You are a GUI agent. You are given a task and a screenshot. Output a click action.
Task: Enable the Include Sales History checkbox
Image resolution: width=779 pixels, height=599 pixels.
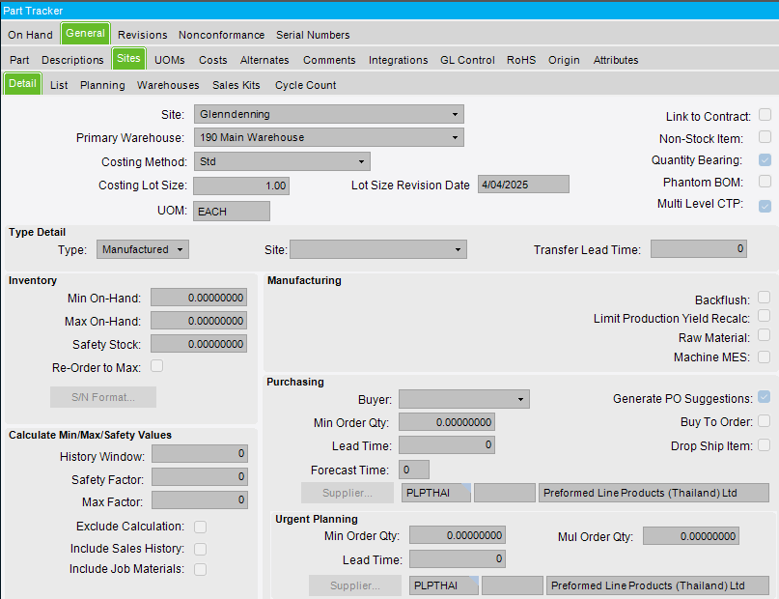click(x=200, y=549)
